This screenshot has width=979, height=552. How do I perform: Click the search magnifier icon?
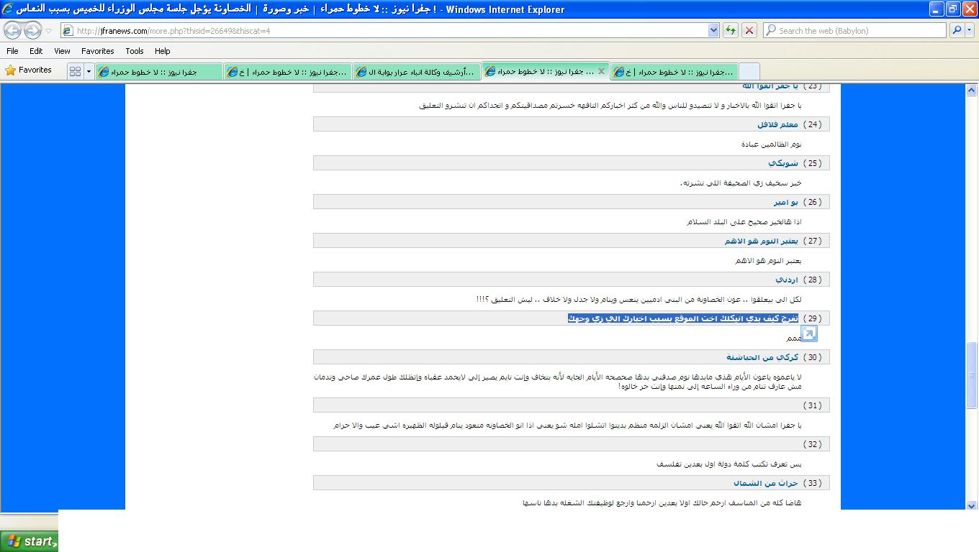click(x=956, y=30)
